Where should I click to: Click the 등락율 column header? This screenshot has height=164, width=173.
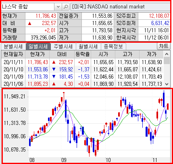tap(83, 54)
